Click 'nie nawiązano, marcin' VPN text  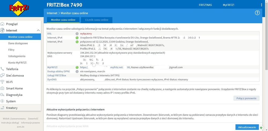pyautogui.click(x=93, y=72)
